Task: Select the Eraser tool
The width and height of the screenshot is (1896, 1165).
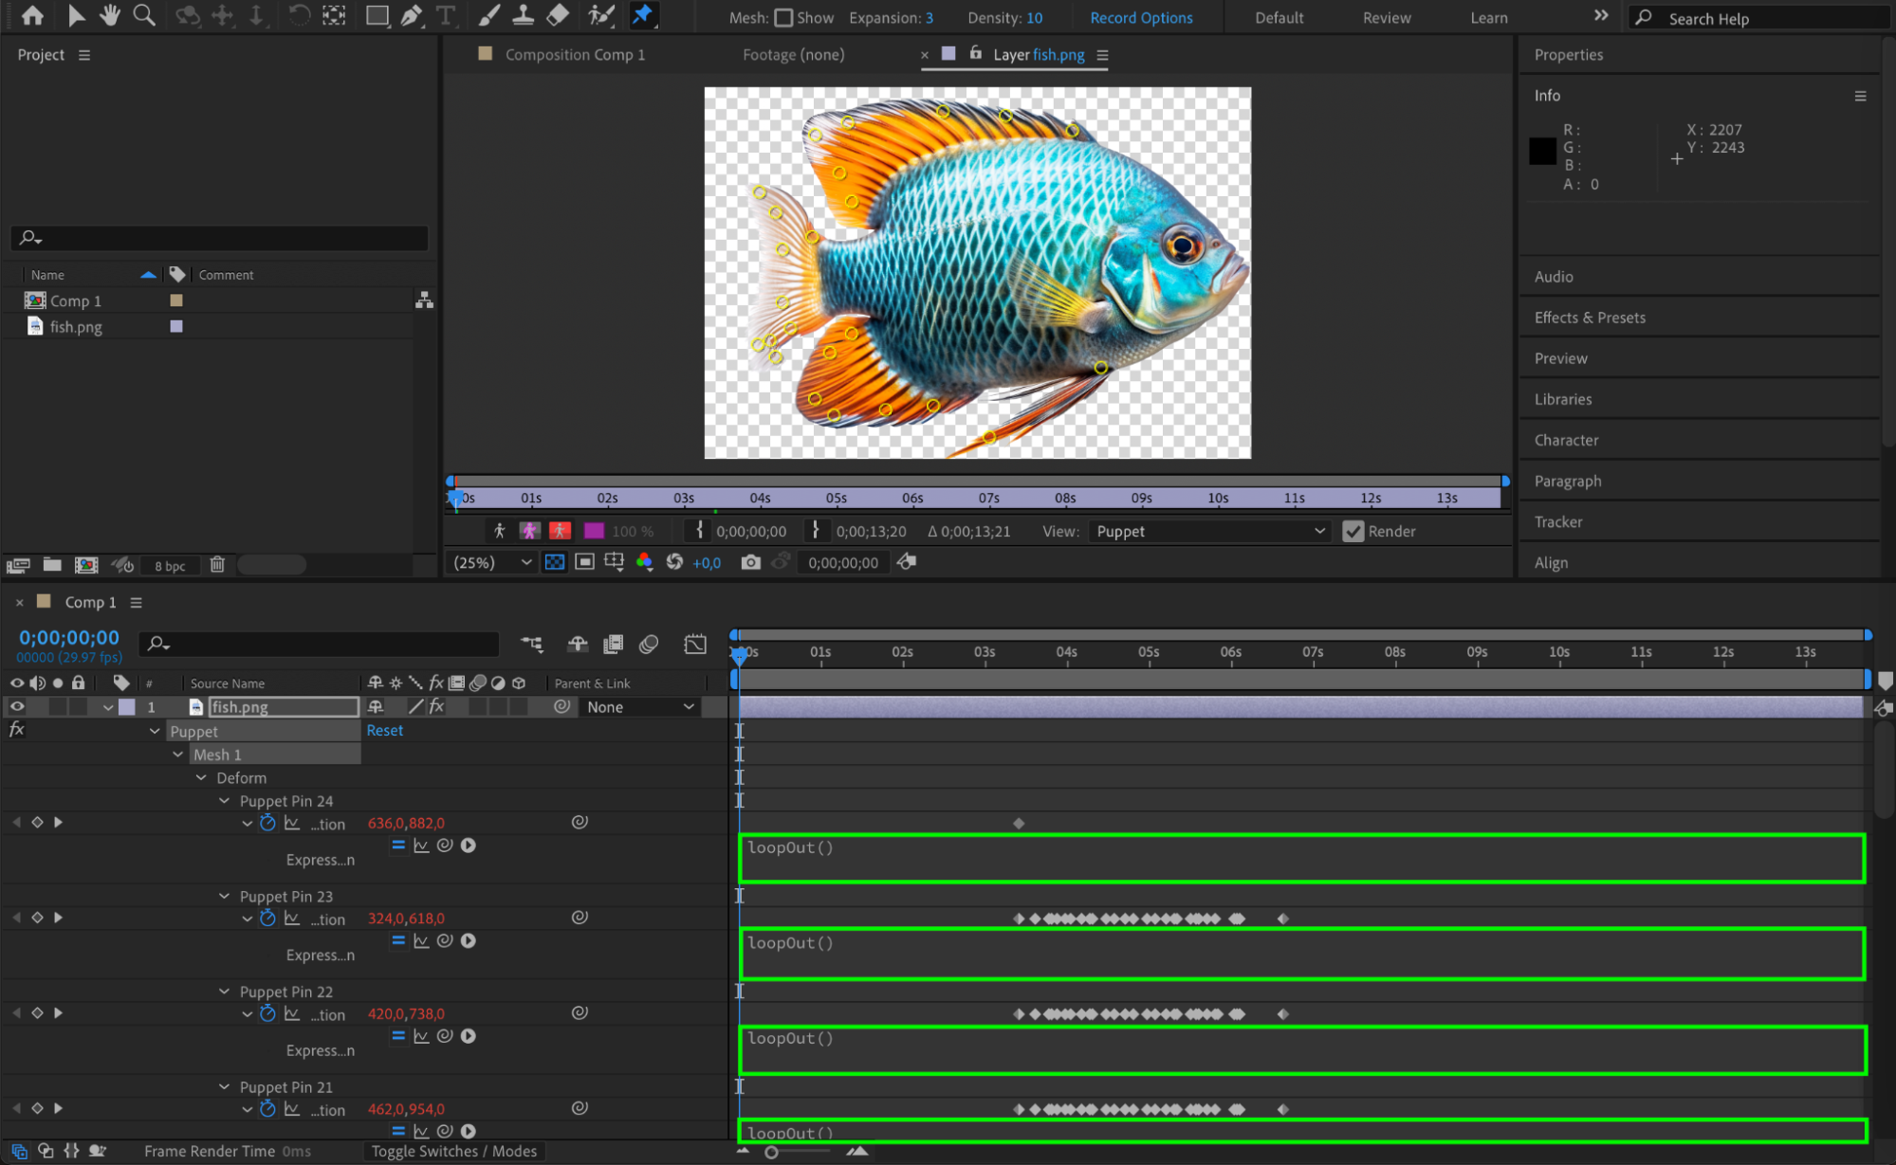Action: pyautogui.click(x=559, y=15)
